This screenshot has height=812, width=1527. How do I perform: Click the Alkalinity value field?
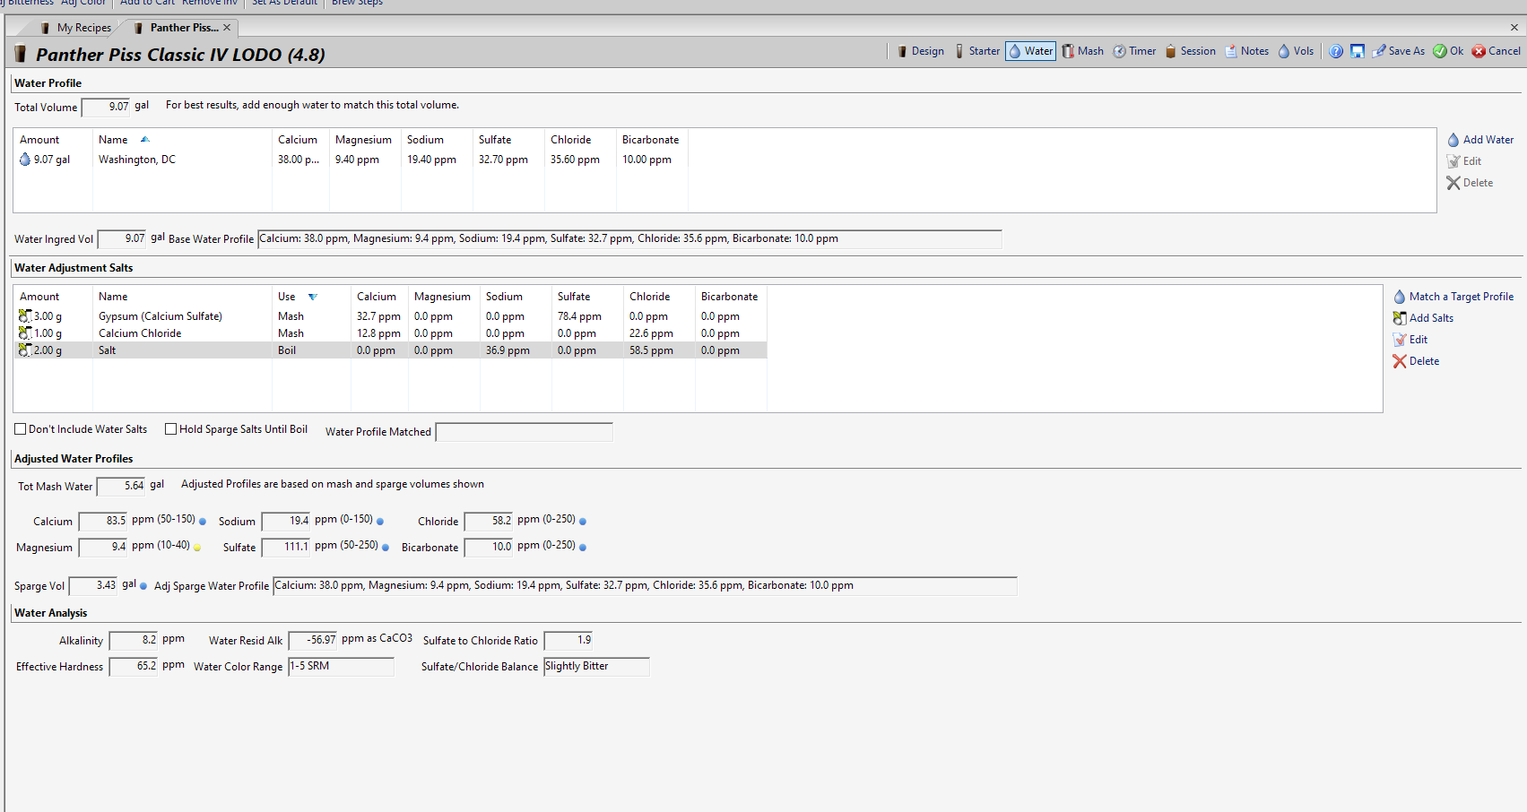tap(134, 641)
